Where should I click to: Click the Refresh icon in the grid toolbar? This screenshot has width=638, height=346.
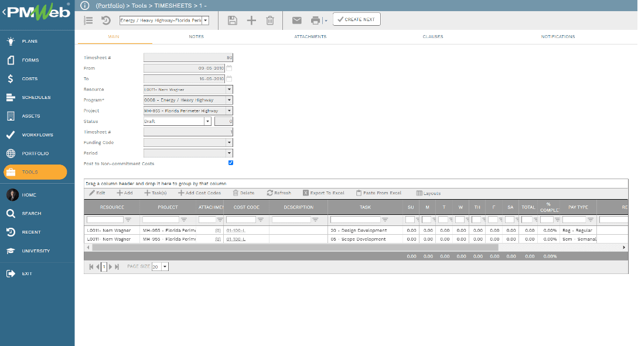[x=271, y=193]
